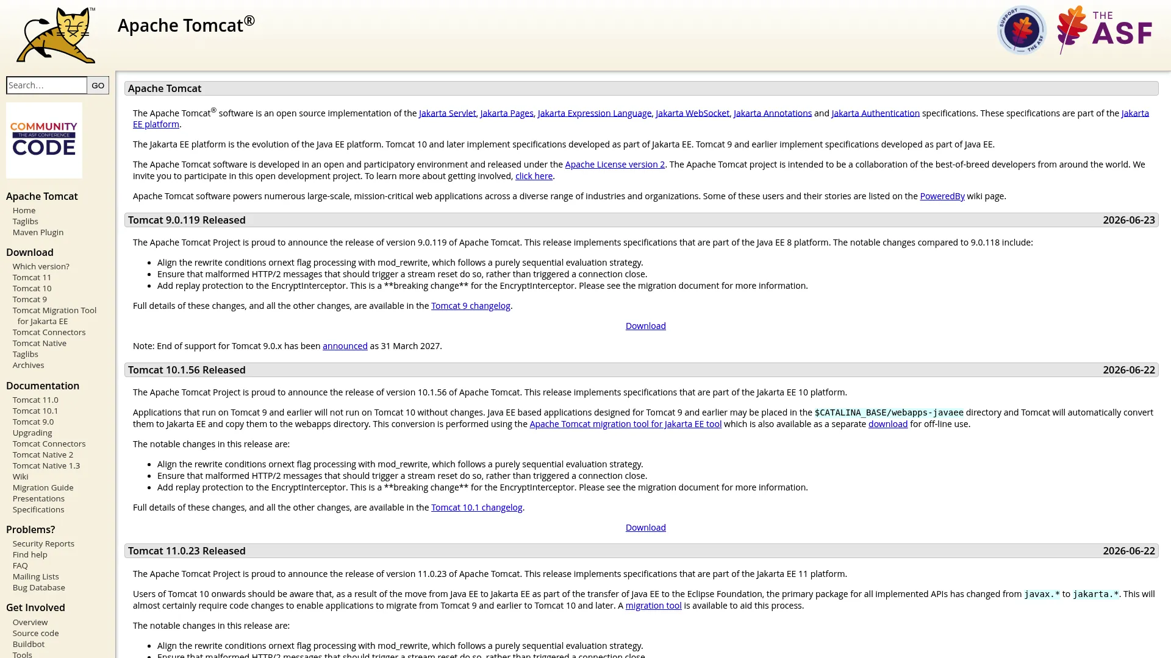Screen dimensions: 1171x658
Task: Click The ASF feather logo
Action: [x=1104, y=30]
